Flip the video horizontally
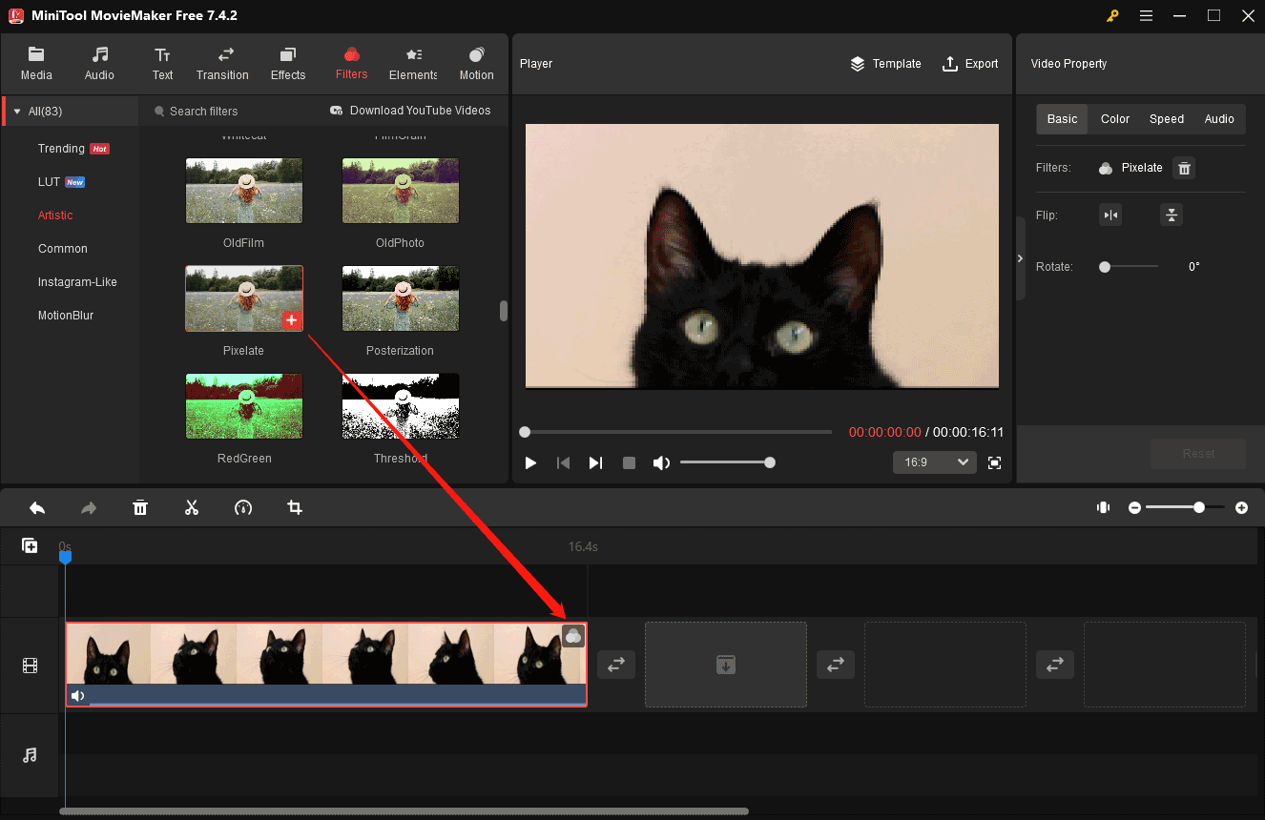 [x=1110, y=215]
